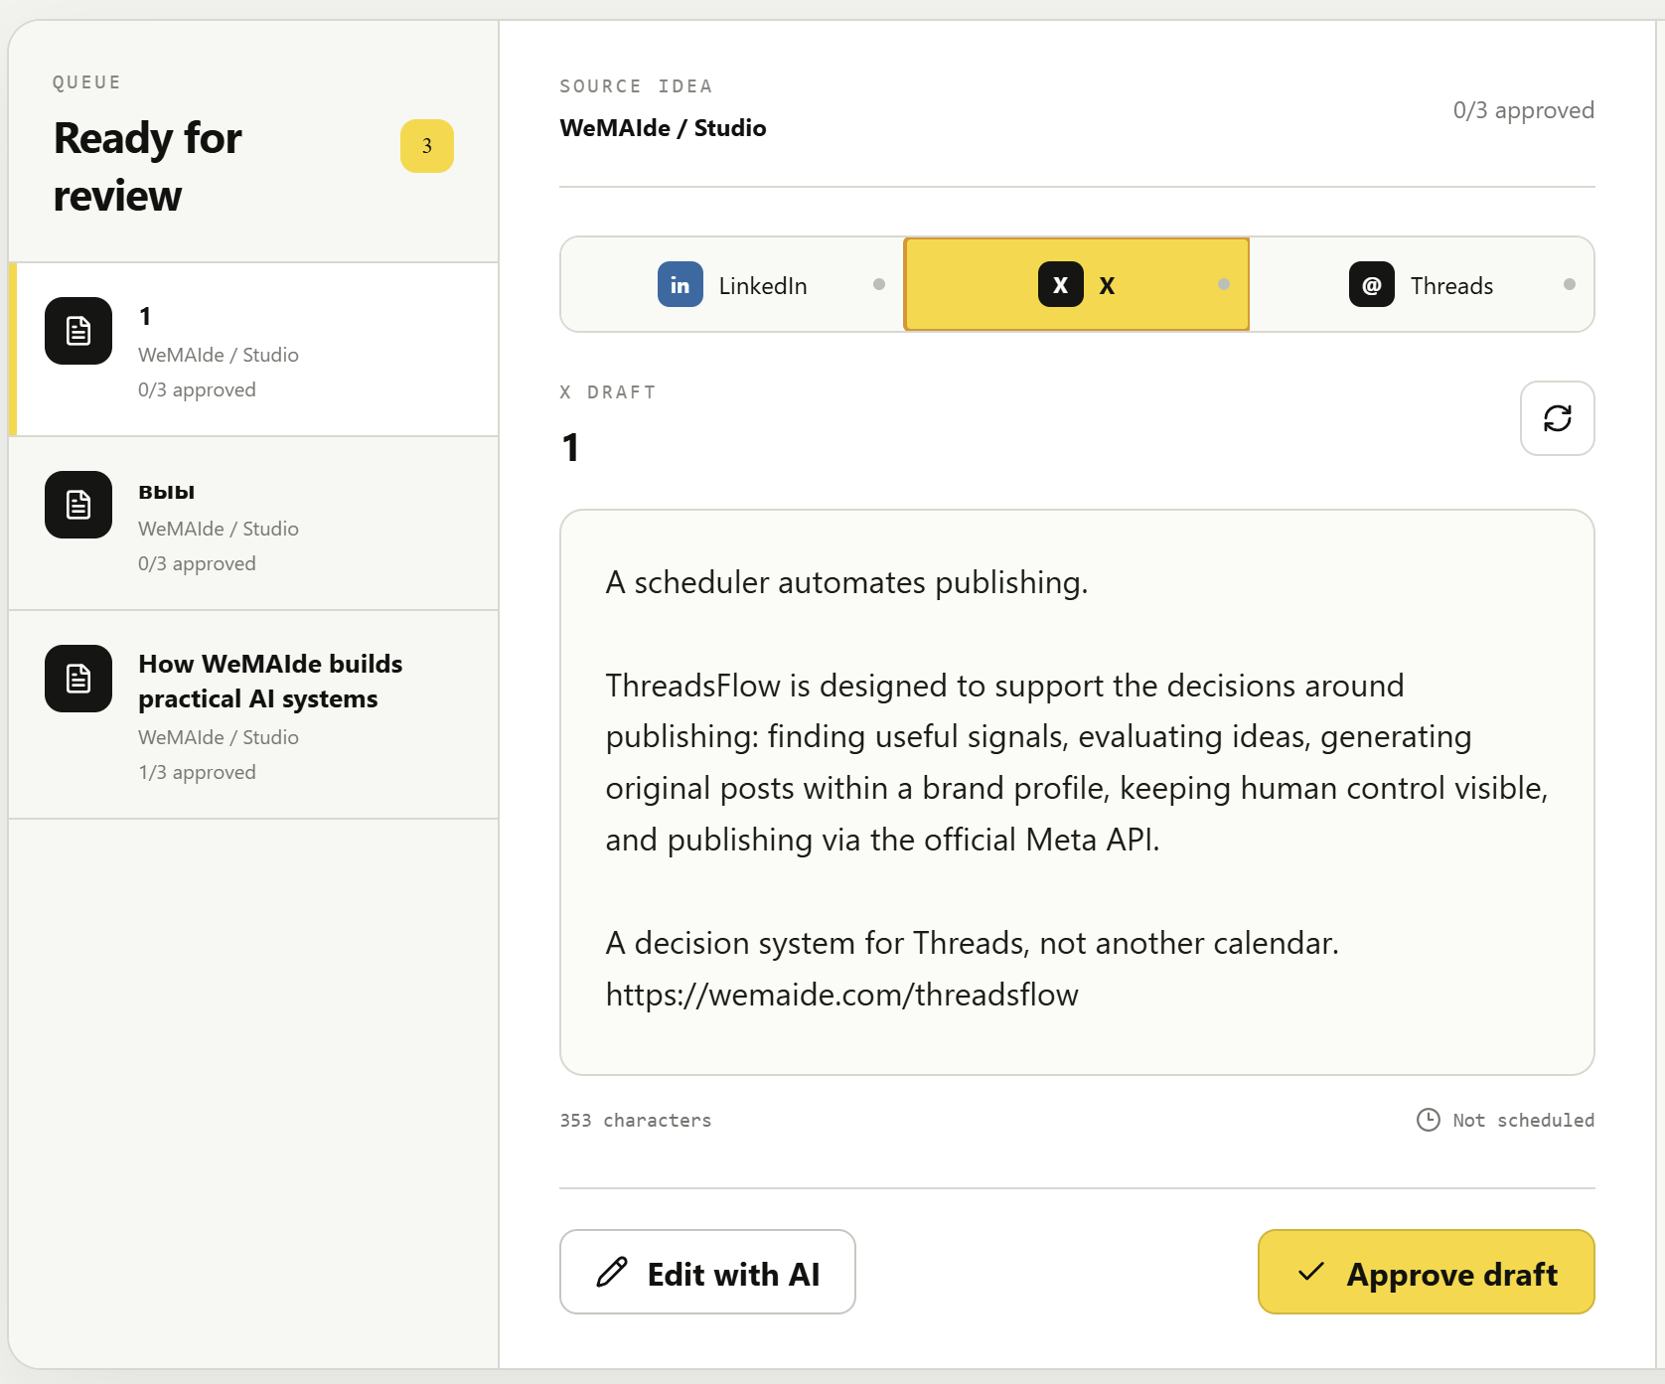Open queue item titled Вылы
The height and width of the screenshot is (1384, 1665).
253,524
